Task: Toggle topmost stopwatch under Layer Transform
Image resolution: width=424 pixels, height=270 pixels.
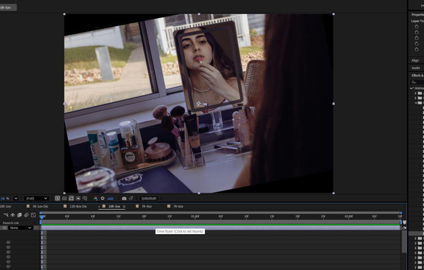Action: coord(417,27)
